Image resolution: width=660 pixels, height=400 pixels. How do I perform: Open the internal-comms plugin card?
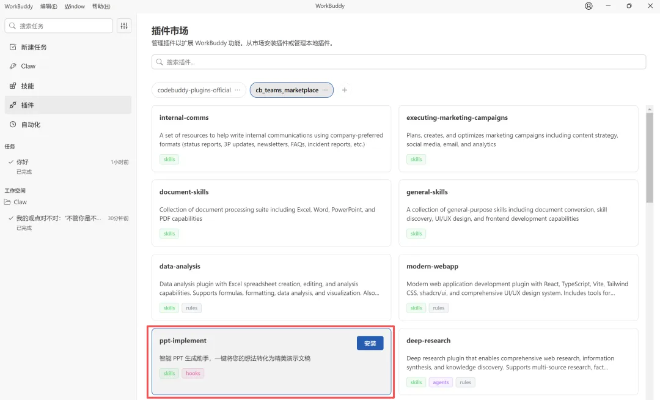pyautogui.click(x=271, y=138)
